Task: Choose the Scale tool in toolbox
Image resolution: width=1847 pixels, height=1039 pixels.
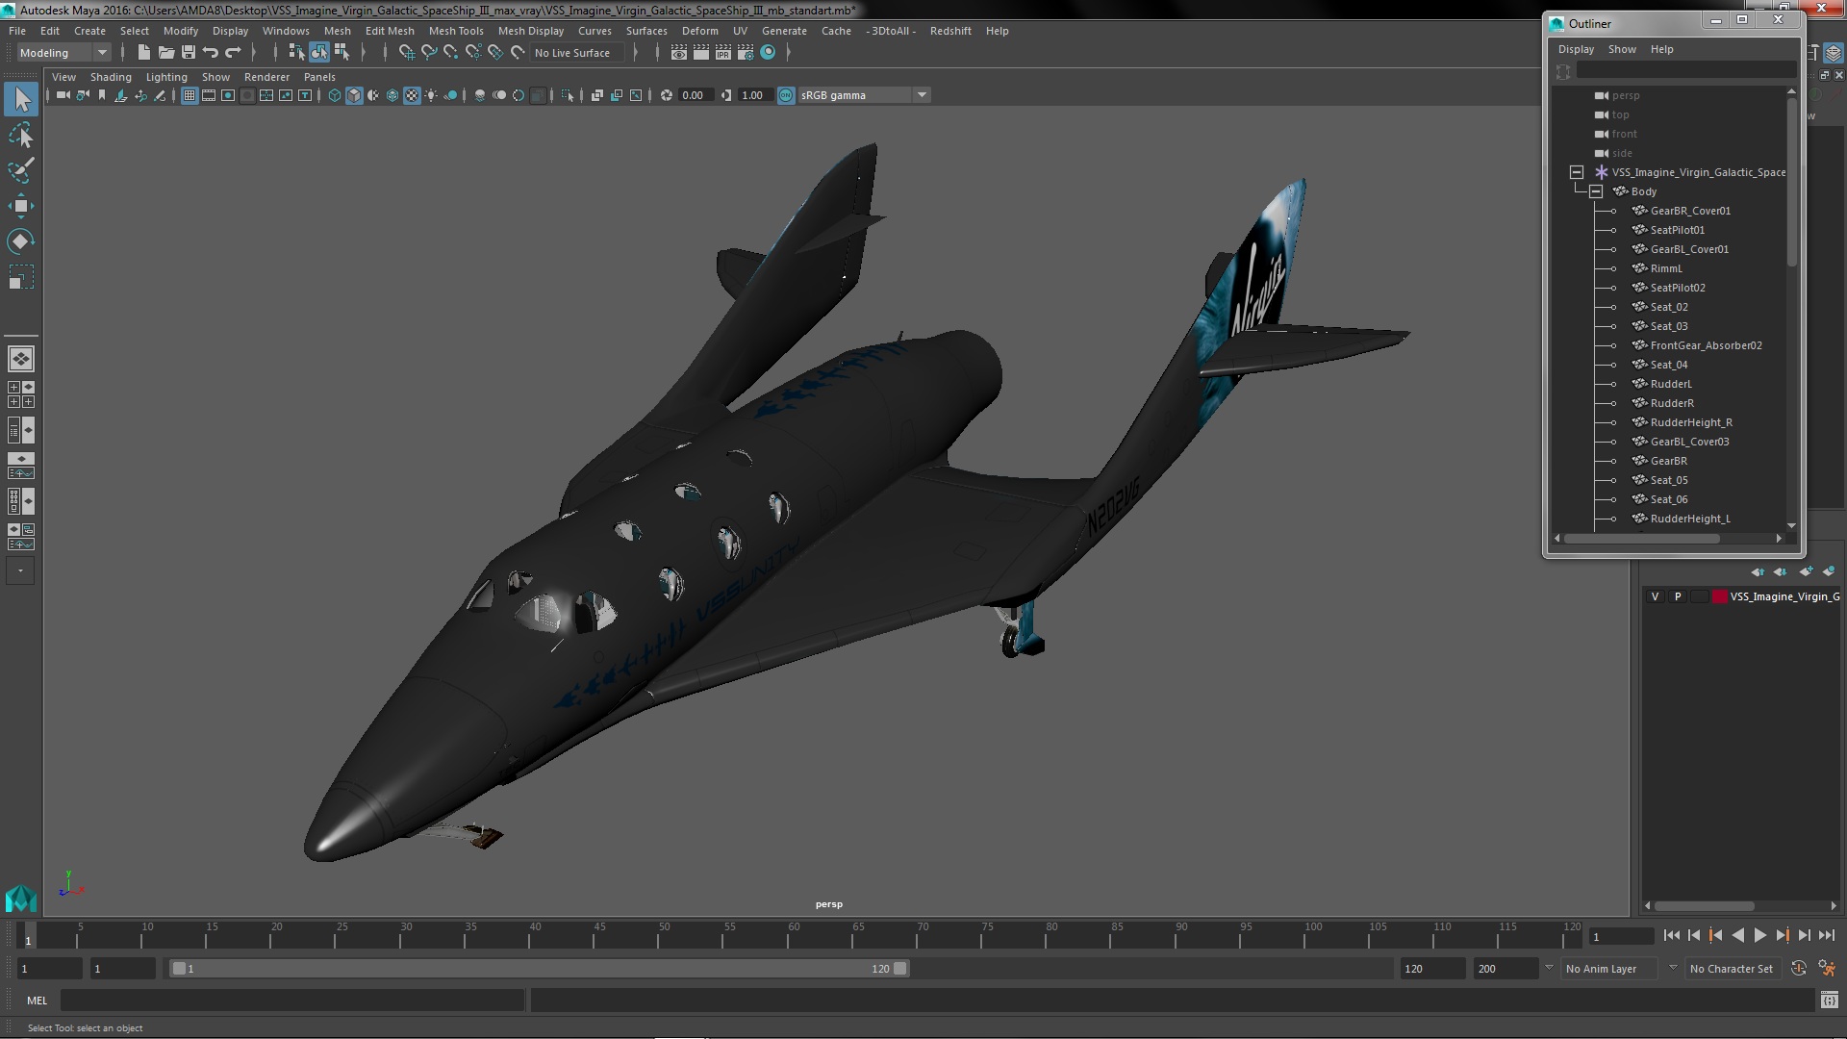Action: [x=21, y=277]
